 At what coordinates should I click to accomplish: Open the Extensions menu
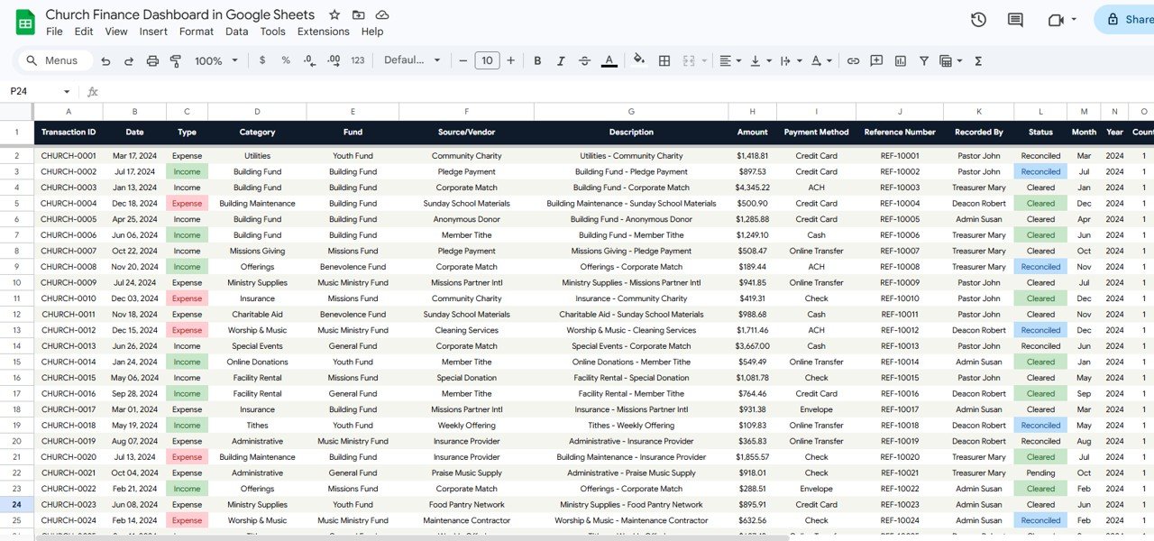323,31
